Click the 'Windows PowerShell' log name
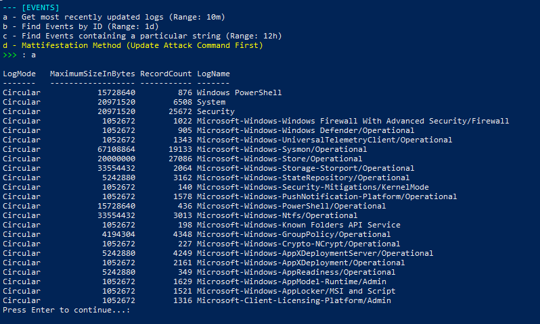The width and height of the screenshot is (540, 324). [x=240, y=92]
